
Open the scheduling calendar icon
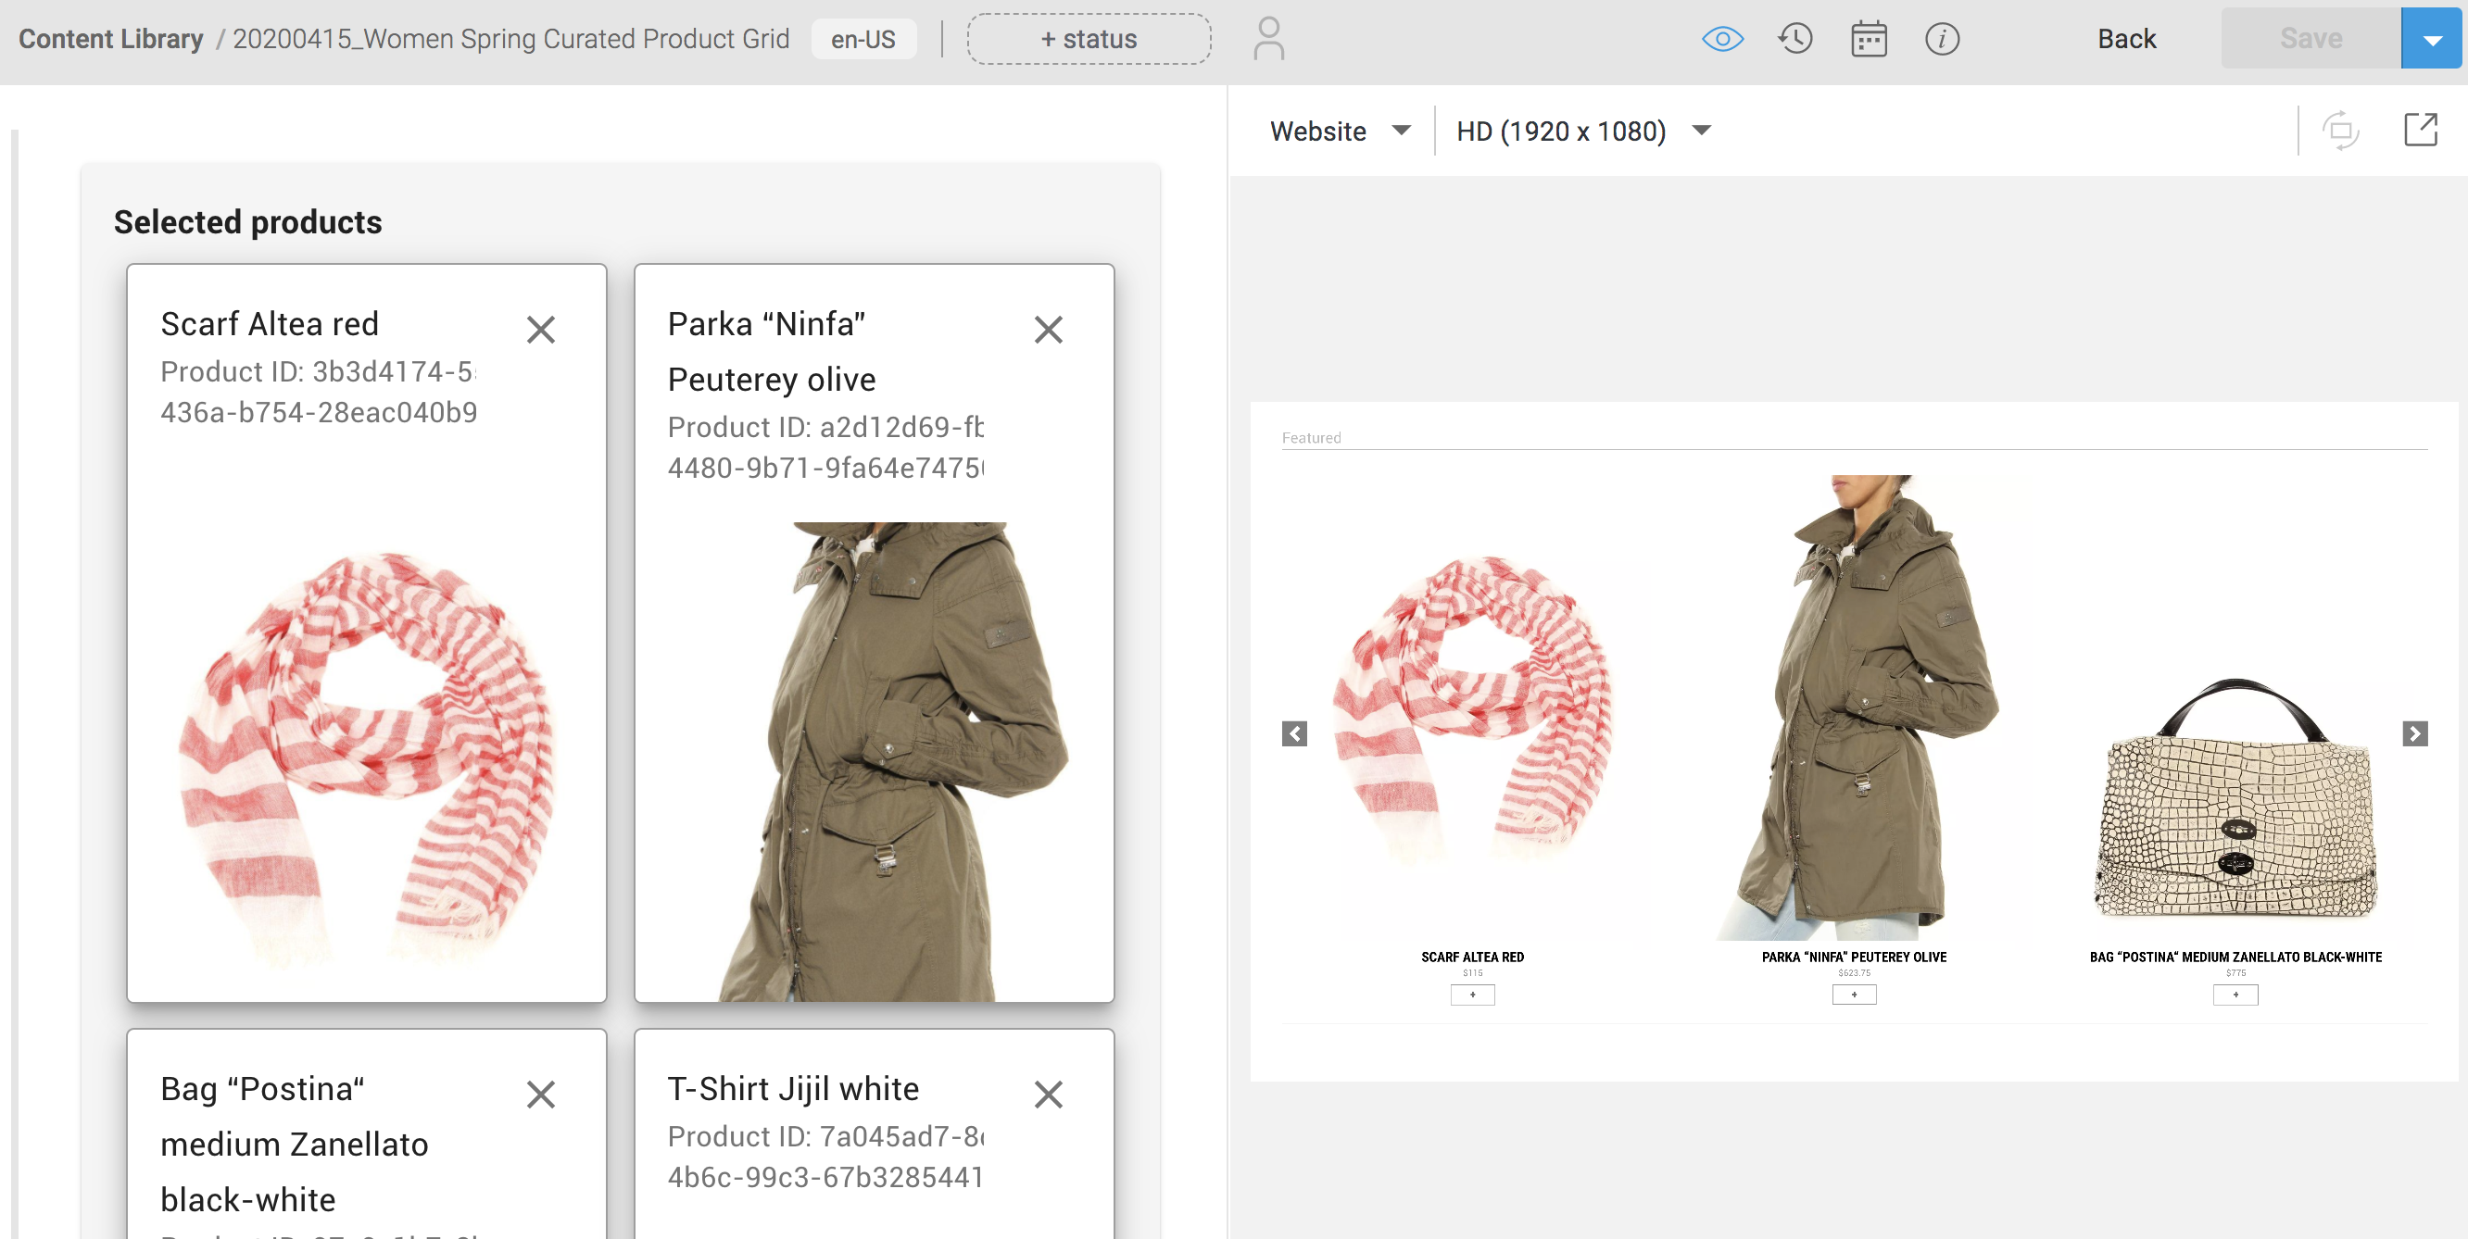[1869, 39]
